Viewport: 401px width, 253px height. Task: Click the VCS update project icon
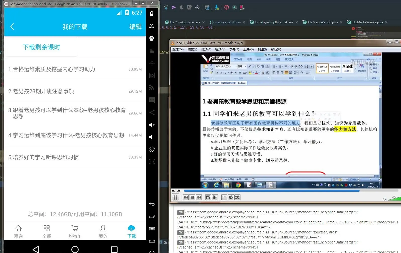pyautogui.click(x=166, y=7)
